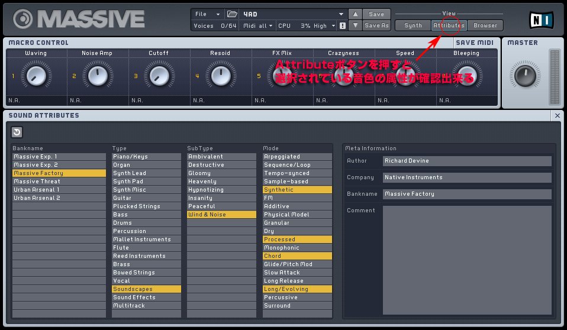Toggle the Chord mode attribute
This screenshot has height=330, width=567.
tap(297, 256)
